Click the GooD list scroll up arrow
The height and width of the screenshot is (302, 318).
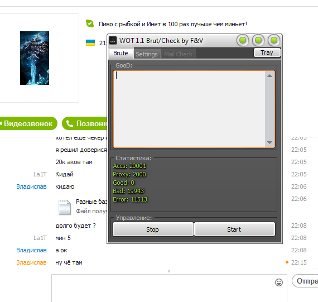269,76
